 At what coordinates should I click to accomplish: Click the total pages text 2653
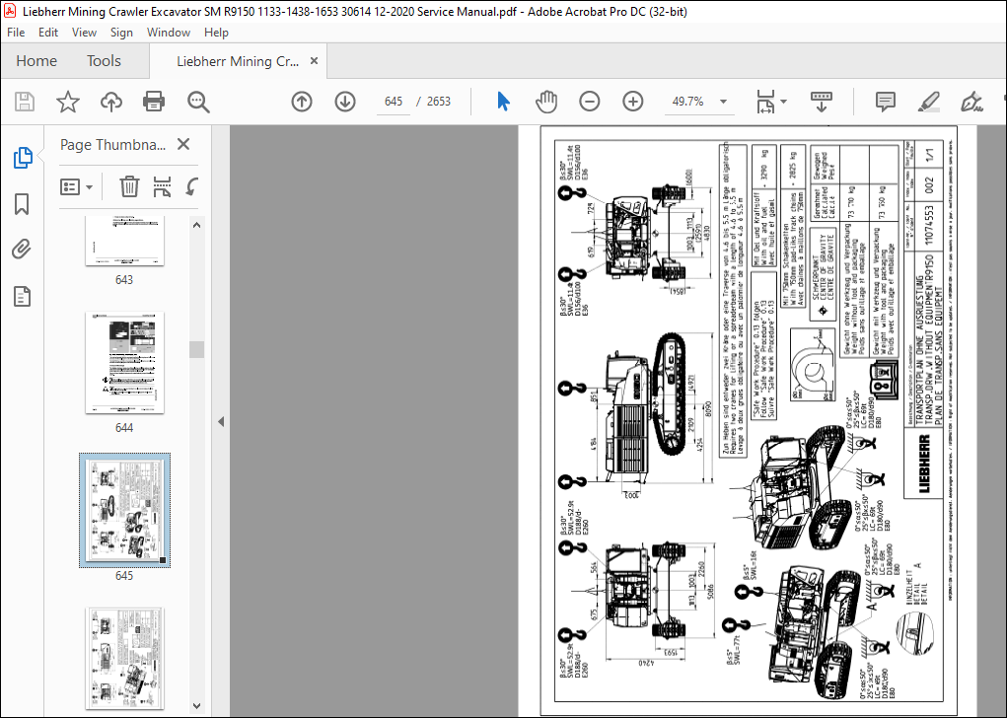[439, 102]
